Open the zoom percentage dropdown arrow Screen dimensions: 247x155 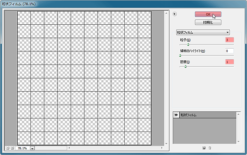(x=32, y=148)
